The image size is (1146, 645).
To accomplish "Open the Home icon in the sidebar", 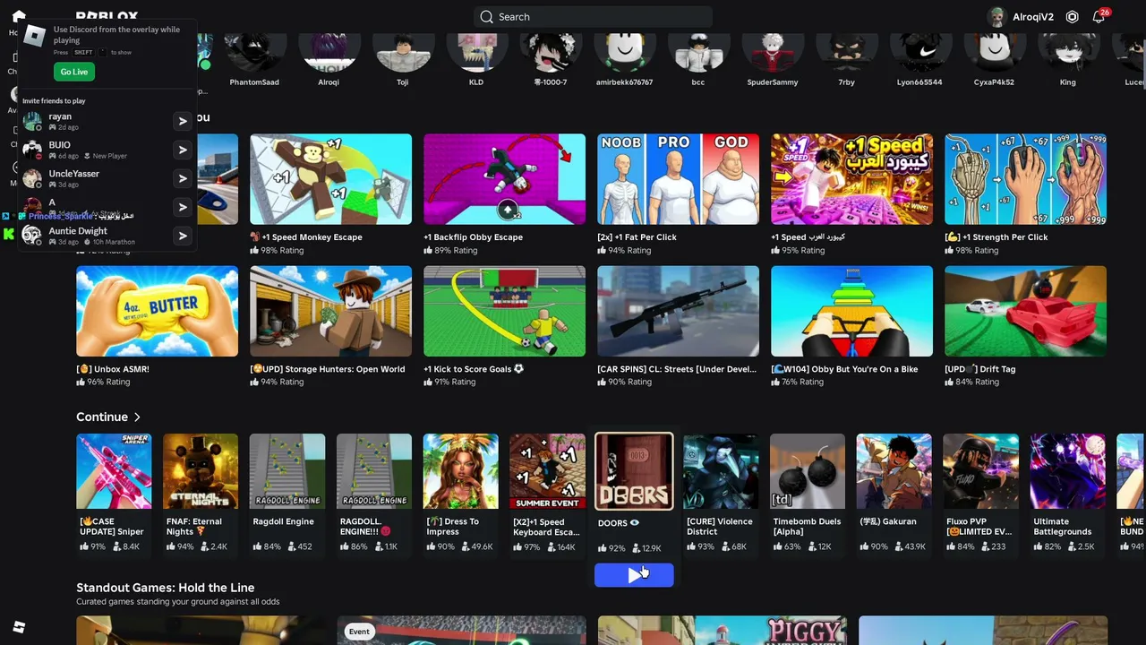I will click(18, 17).
